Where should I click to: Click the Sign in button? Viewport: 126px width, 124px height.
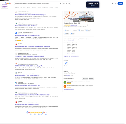click(120, 4)
